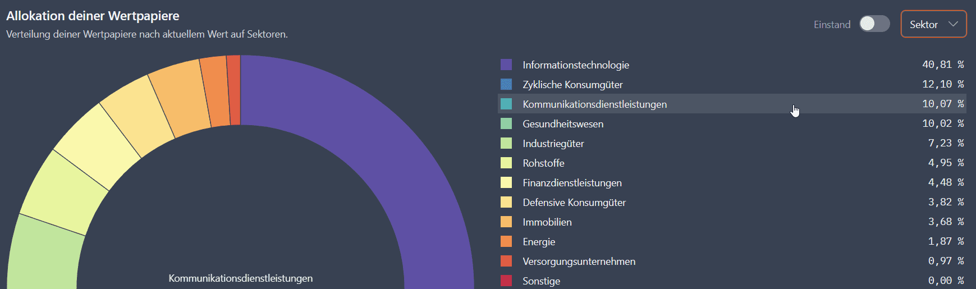Image resolution: width=976 pixels, height=289 pixels.
Task: Click the 0,00 % value
Action: [x=946, y=281]
